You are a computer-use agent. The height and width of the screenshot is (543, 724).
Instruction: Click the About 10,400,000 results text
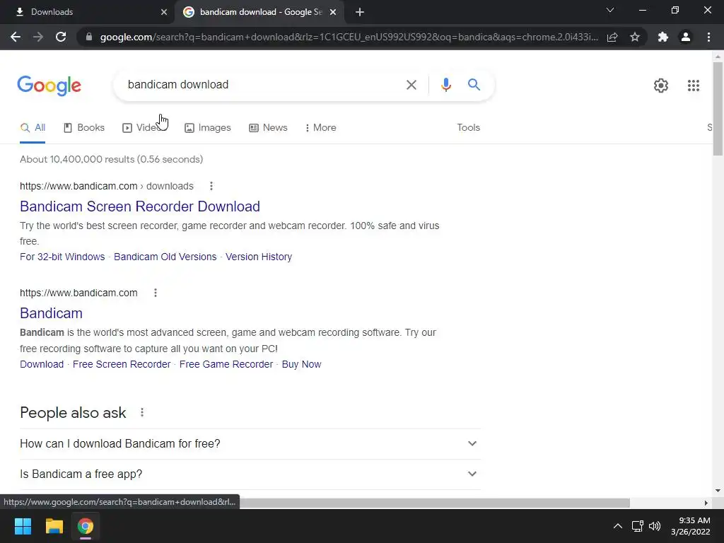[x=111, y=159]
